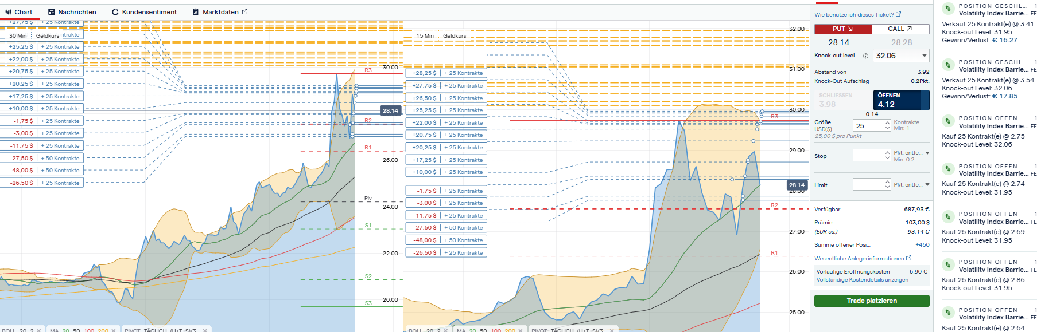This screenshot has width=1037, height=332.
Task: Open the Limit unit dropdown
Action: [x=927, y=185]
